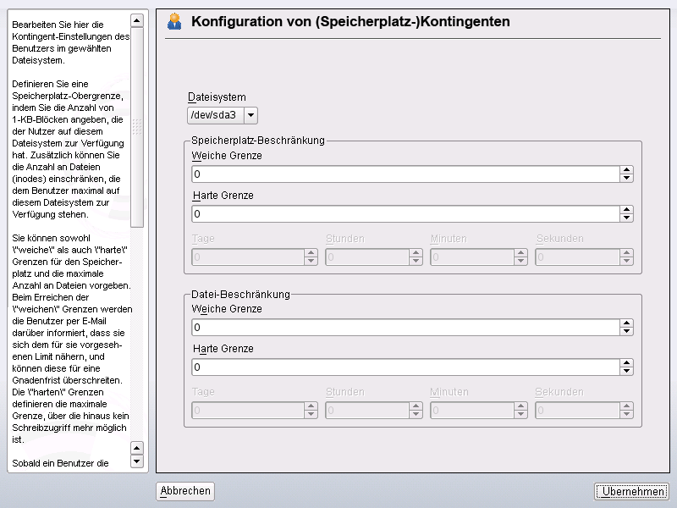677x508 pixels.
Task: Increase Speicherplatz Harte Grenze value
Action: 626,210
